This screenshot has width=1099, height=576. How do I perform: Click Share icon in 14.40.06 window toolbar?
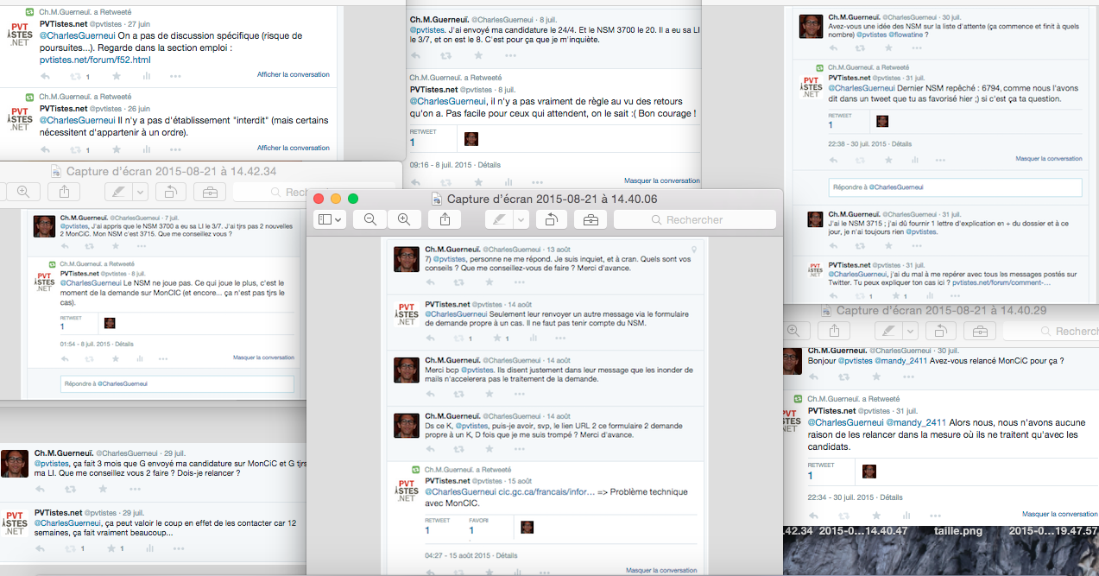(x=445, y=220)
